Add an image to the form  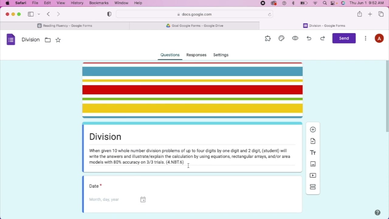pyautogui.click(x=313, y=164)
